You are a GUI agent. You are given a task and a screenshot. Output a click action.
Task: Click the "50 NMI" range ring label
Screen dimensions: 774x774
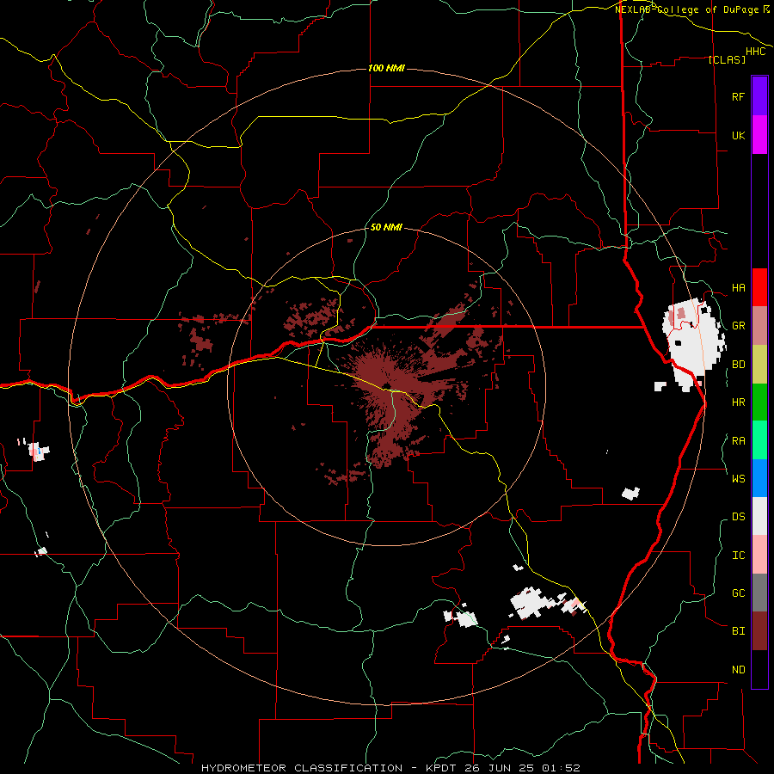pyautogui.click(x=386, y=227)
